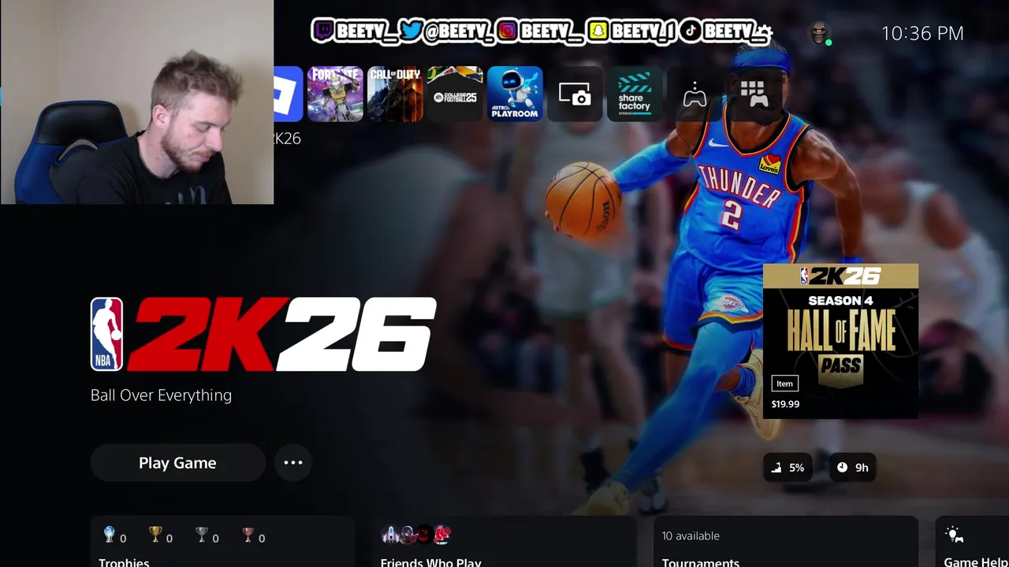This screenshot has width=1009, height=567.
Task: Open the three-dots options menu
Action: 293,463
